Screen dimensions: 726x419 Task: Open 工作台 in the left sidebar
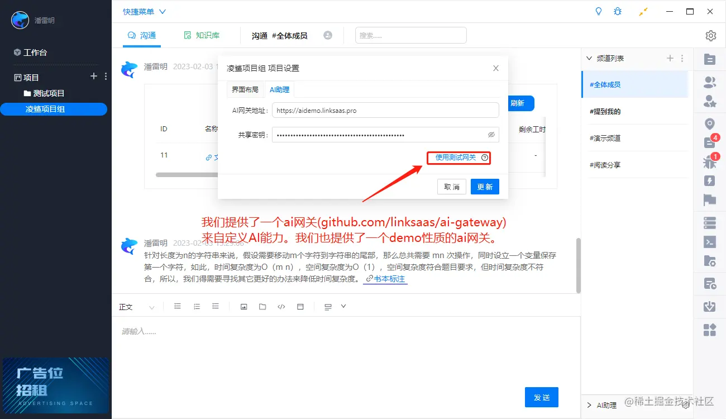pos(31,52)
